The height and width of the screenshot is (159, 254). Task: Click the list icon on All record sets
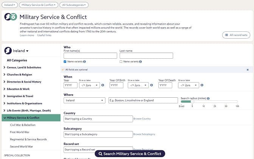[226, 35]
